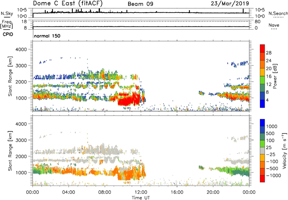Click the '-1000' velocity colorbar value
The height and width of the screenshot is (200, 288).
point(273,175)
